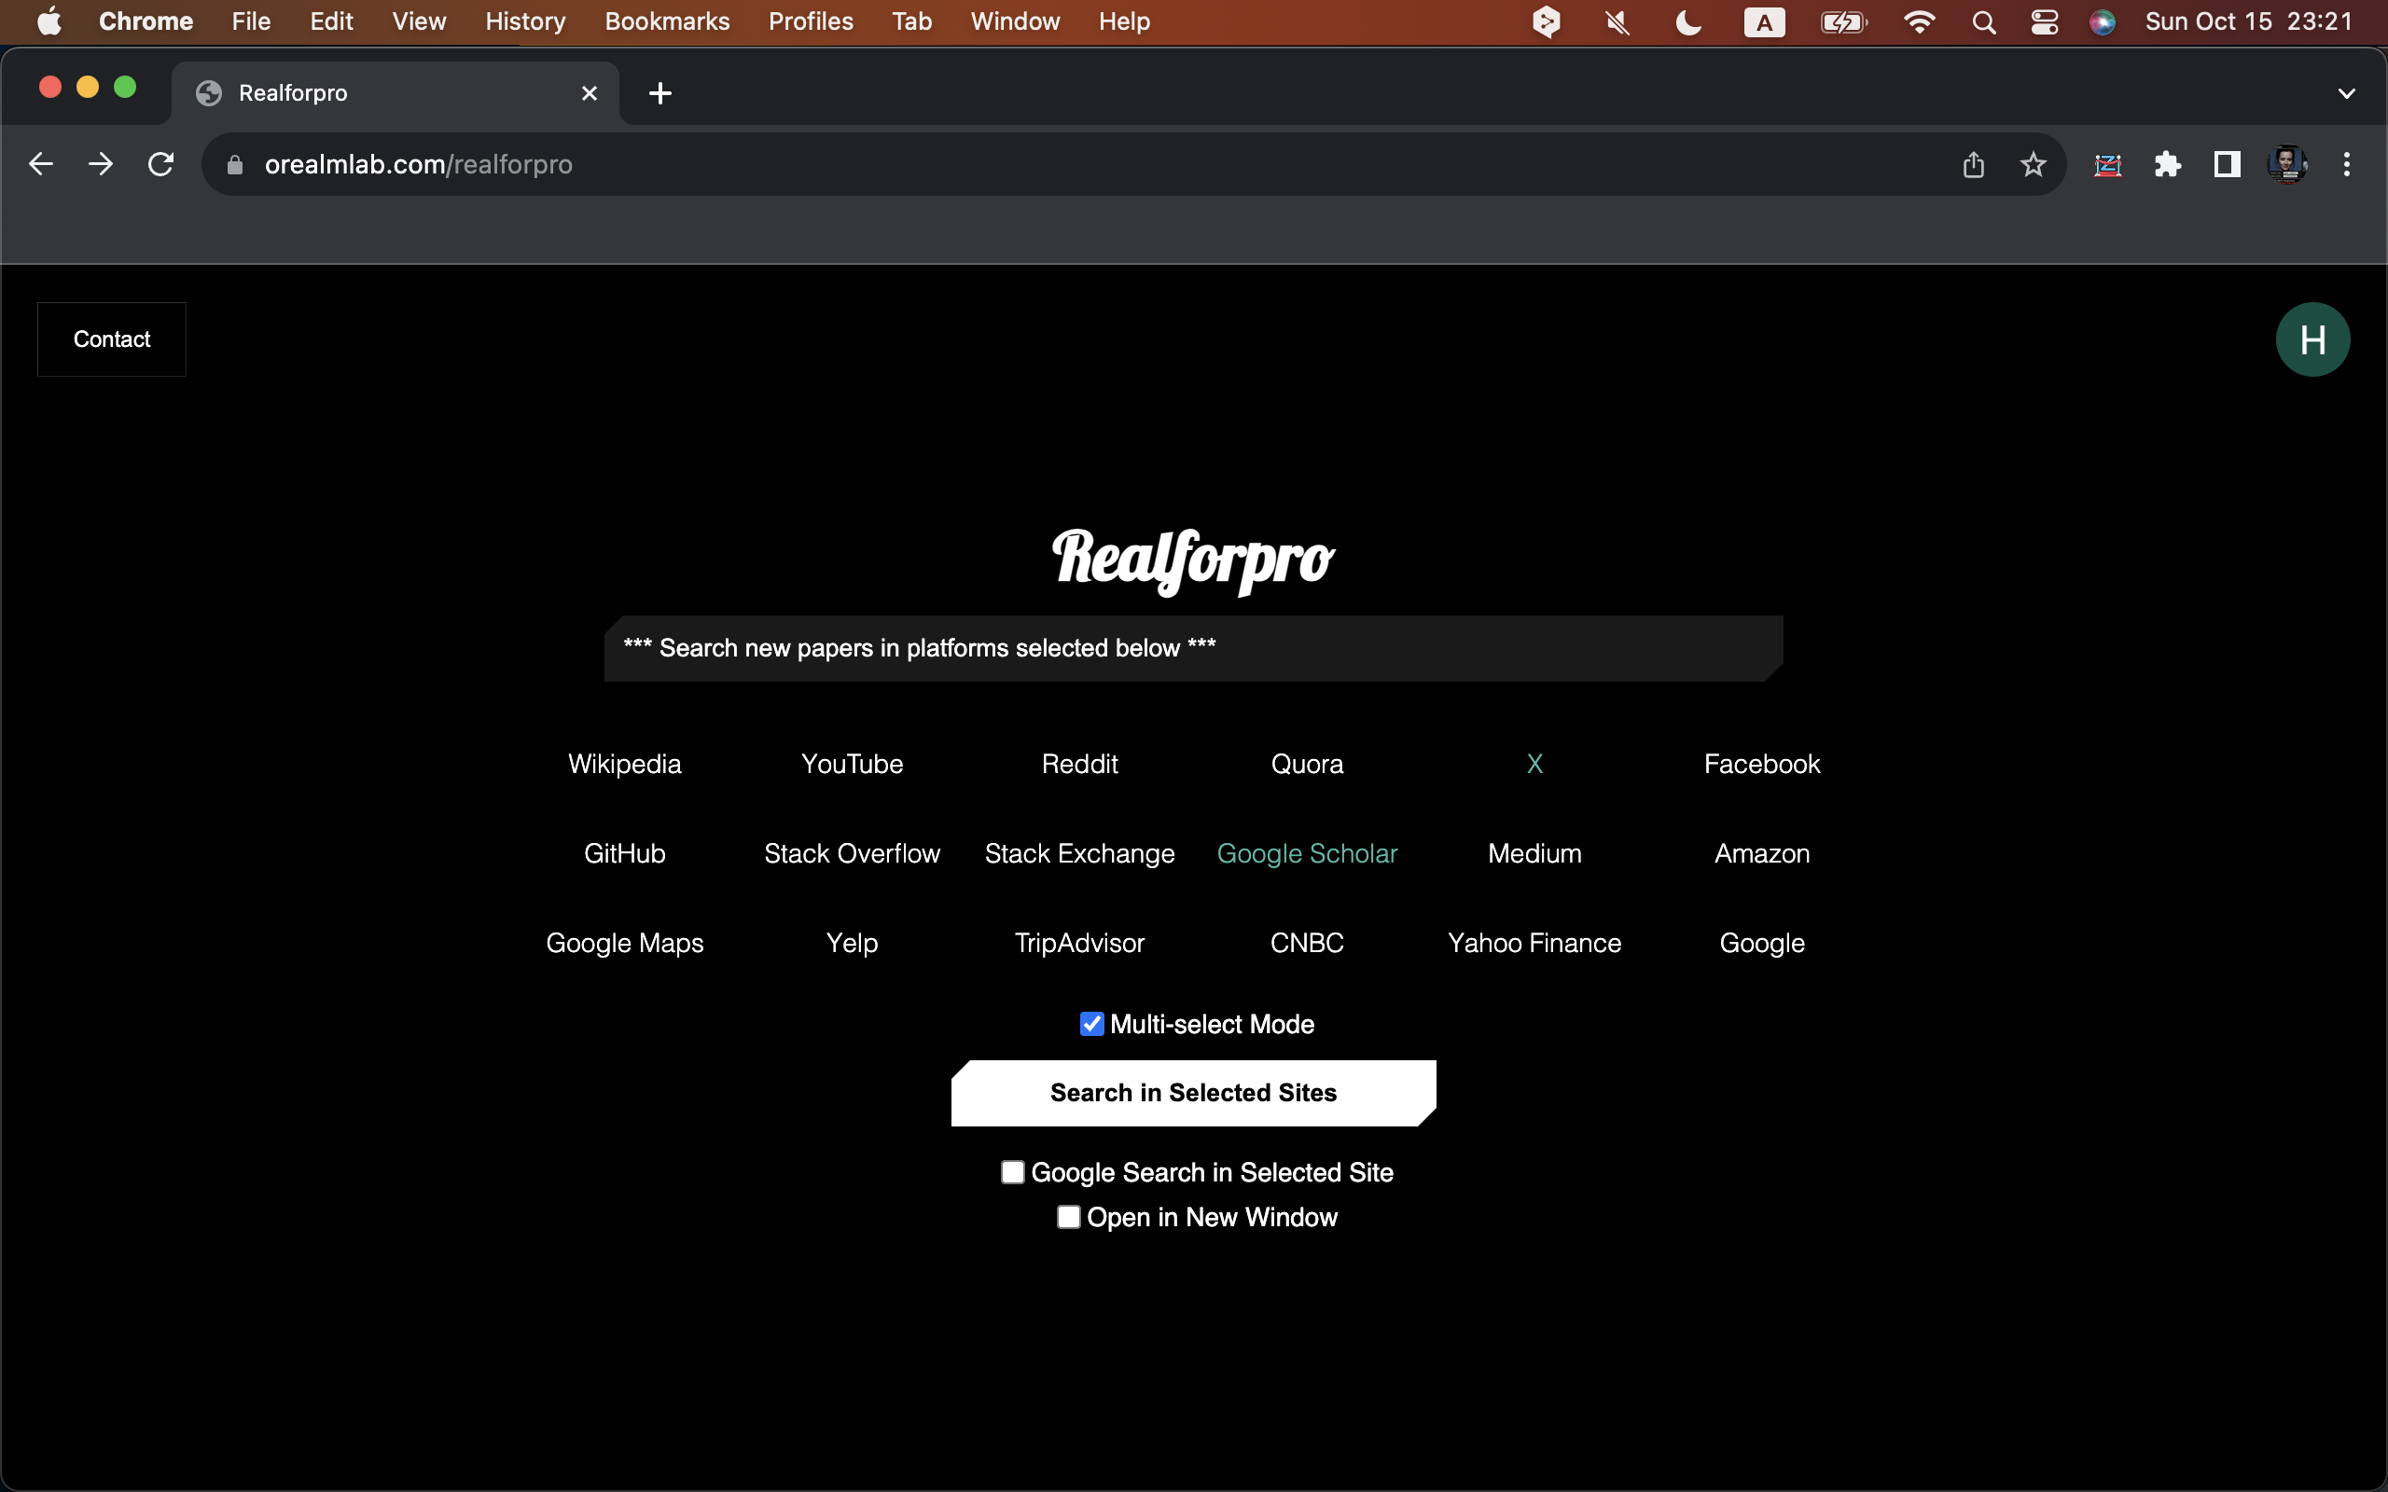Screen dimensions: 2388x1492
Task: Click the hexagon menu bar app icon
Action: tap(1547, 21)
